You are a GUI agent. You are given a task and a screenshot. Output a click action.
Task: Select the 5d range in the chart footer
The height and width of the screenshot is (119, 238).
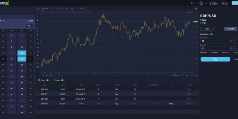click(x=47, y=76)
